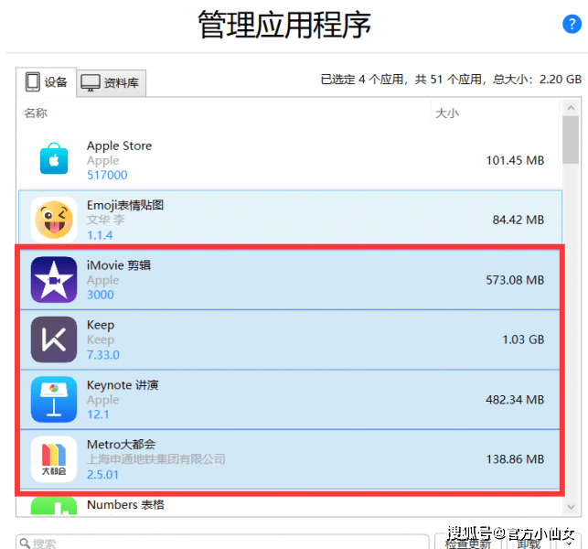This screenshot has width=588, height=549.
Task: Click version number 517000
Action: 107,175
